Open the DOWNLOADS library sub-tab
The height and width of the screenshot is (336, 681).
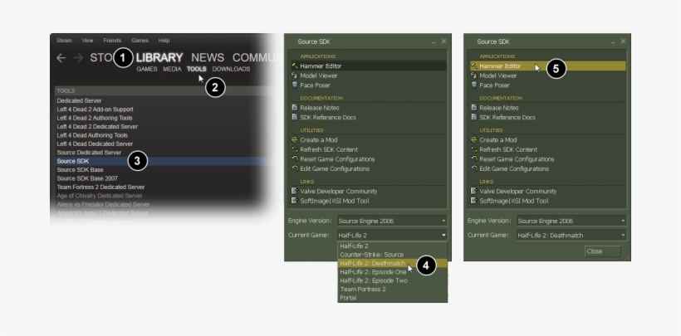pos(231,69)
